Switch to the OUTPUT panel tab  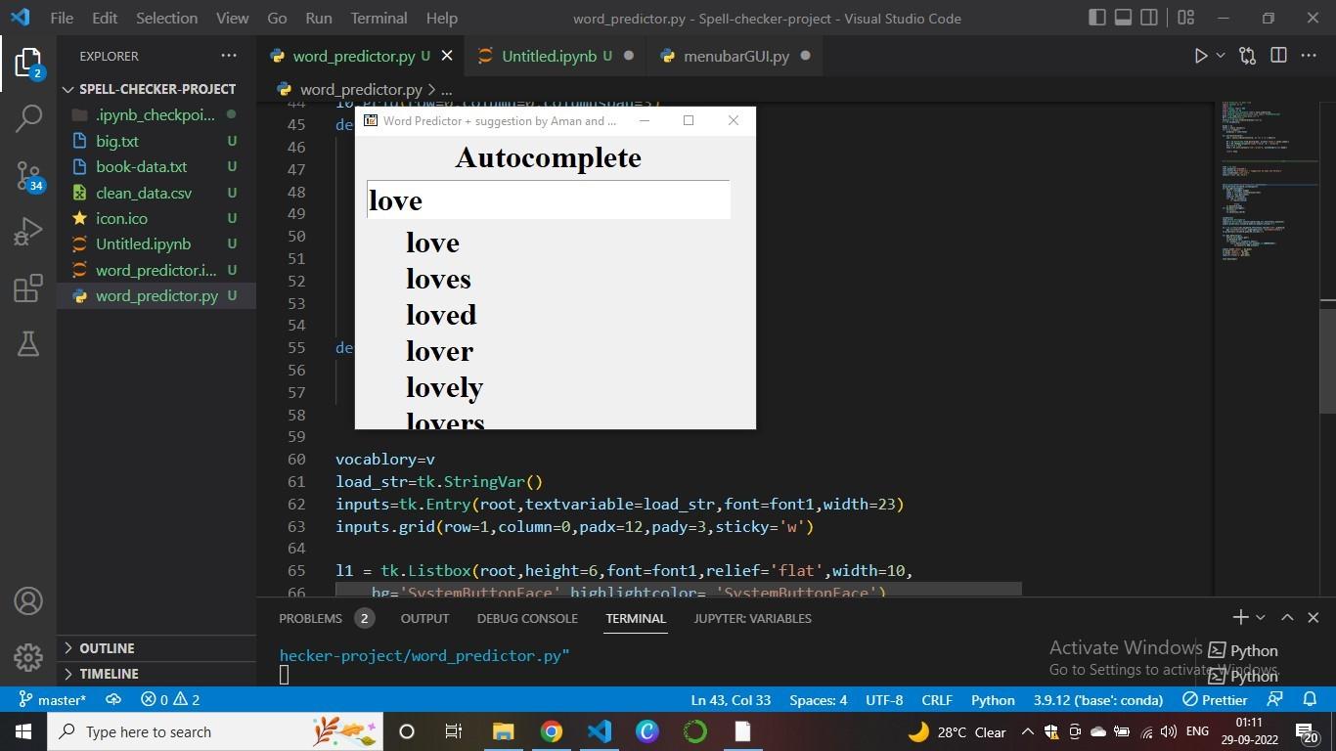click(424, 618)
